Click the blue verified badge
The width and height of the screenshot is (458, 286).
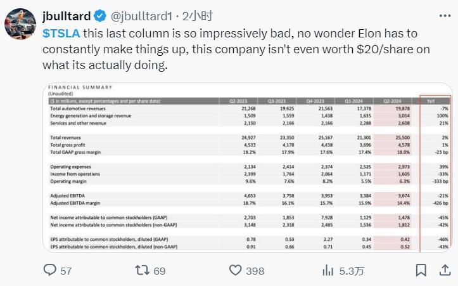point(99,16)
